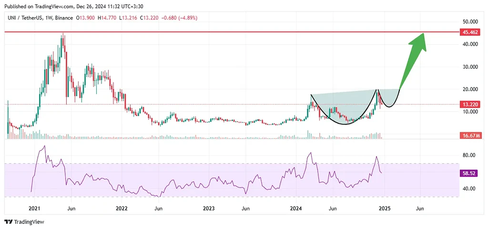Viewport: 488px width, 229px height.
Task: Click the 80.00 RSI axis level
Action: [x=468, y=155]
